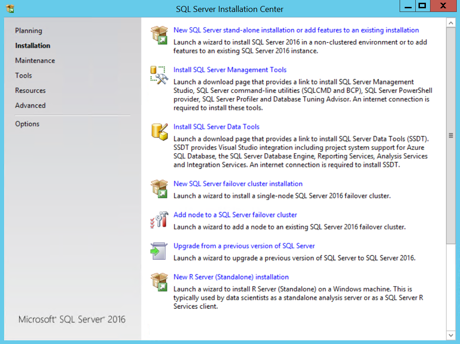460x344 pixels.
Task: Select the Add node to failover cluster icon
Action: (159, 219)
